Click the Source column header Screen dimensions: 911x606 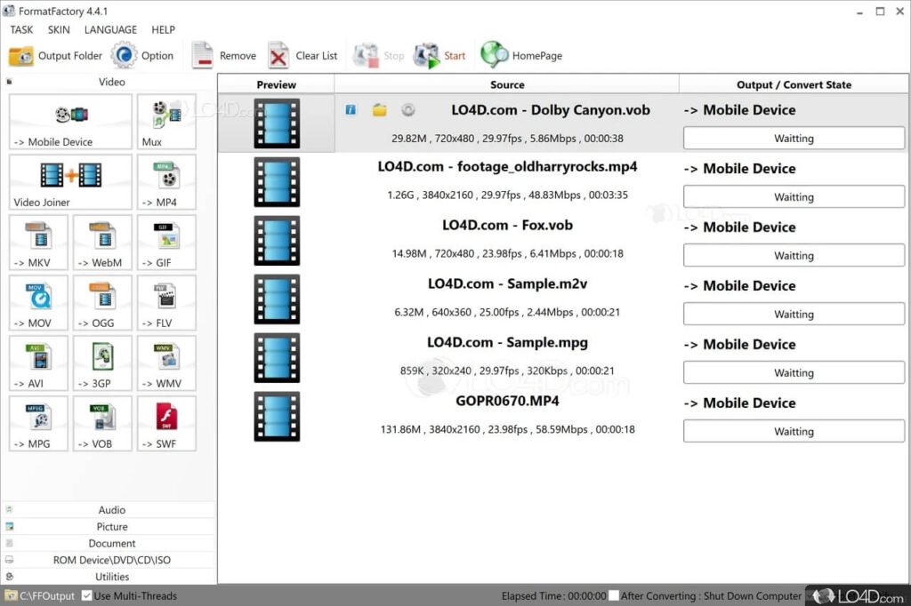[506, 84]
